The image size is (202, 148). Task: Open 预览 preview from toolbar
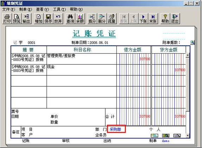point(17,19)
